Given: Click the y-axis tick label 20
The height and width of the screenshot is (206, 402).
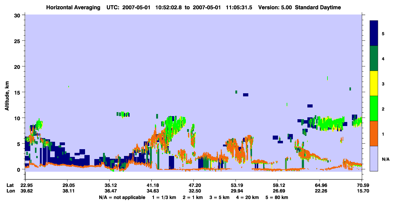Looking at the screenshot, I should [x=18, y=67].
